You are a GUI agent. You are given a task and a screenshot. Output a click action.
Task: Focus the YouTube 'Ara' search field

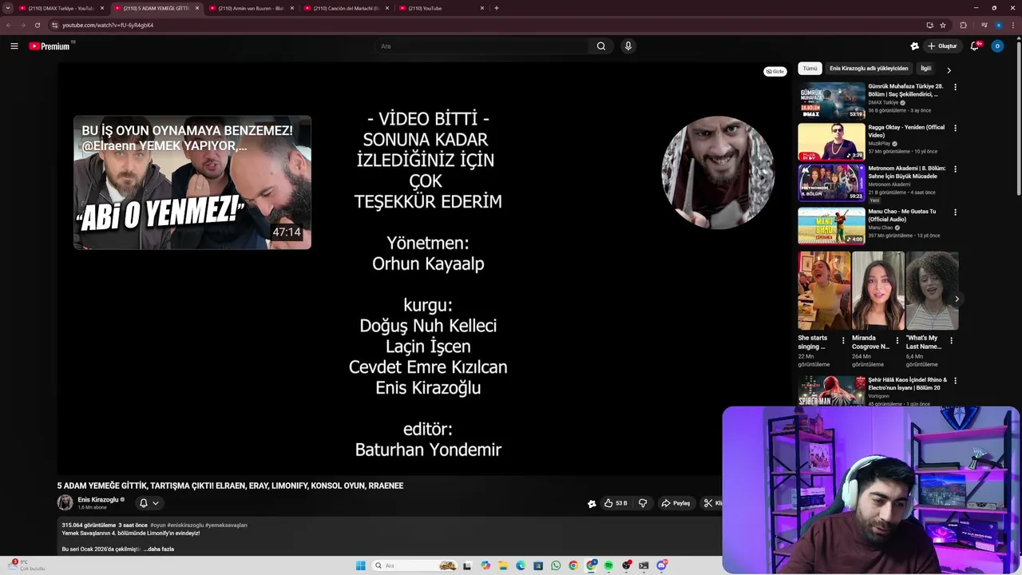(x=483, y=46)
